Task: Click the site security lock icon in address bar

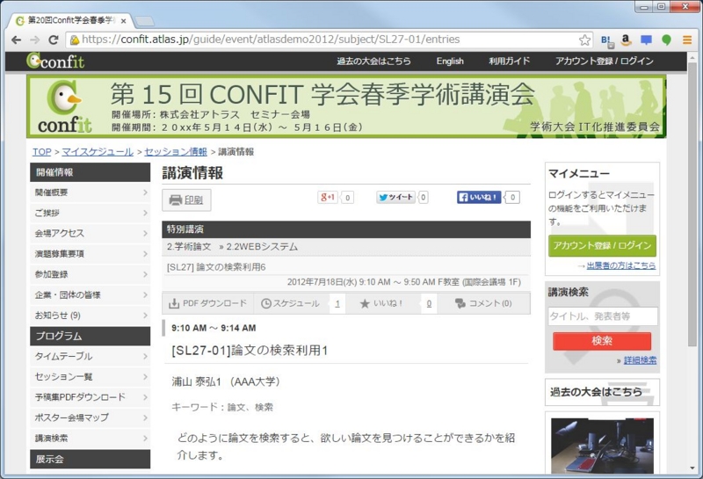Action: (x=75, y=40)
